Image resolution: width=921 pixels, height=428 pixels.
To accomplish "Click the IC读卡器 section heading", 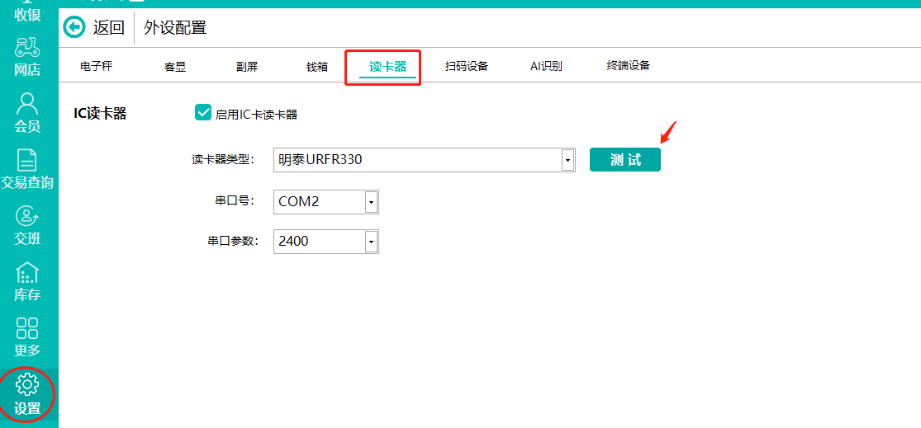I will click(x=100, y=114).
